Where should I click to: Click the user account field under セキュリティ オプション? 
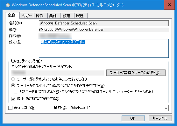point(58,73)
